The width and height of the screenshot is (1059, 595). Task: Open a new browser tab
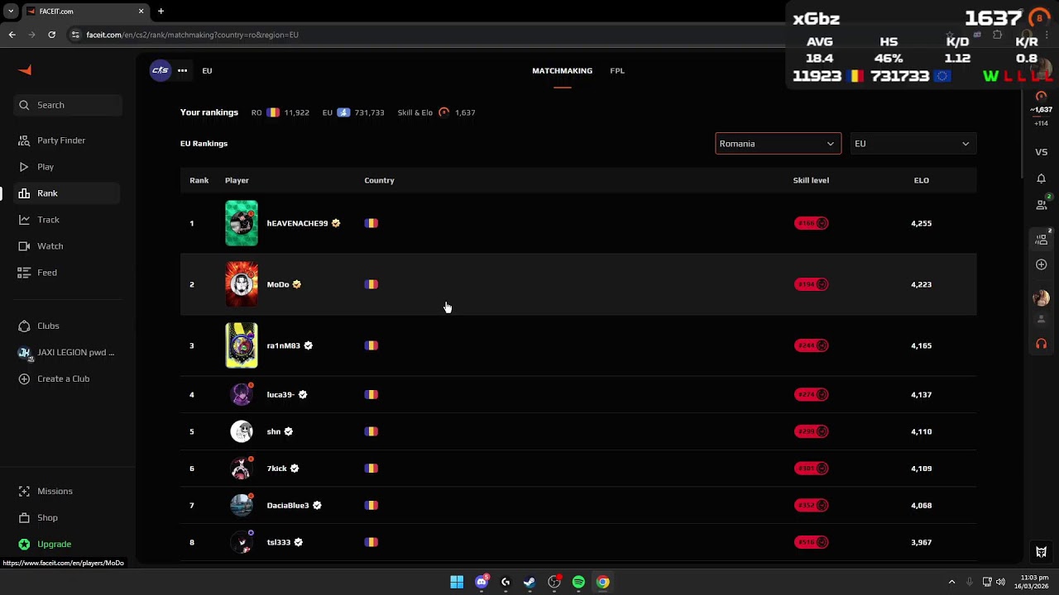point(161,12)
